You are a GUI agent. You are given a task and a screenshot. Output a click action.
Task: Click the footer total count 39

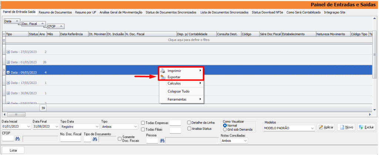tap(43, 108)
